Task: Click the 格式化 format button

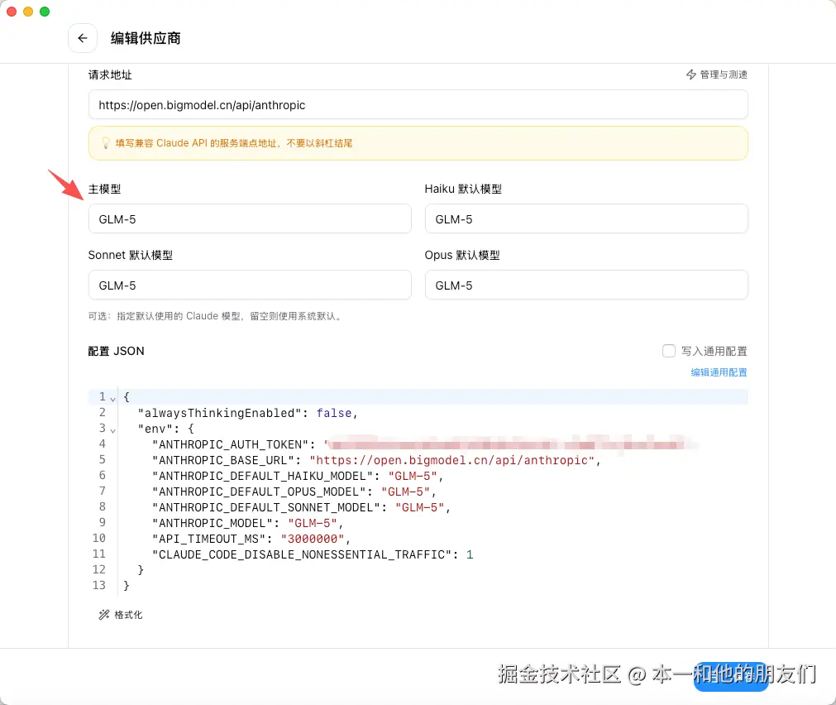Action: click(121, 615)
